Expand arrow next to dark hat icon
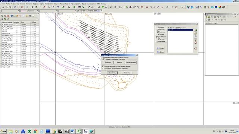The width and height of the screenshot is (239, 134). pyautogui.click(x=226, y=7)
